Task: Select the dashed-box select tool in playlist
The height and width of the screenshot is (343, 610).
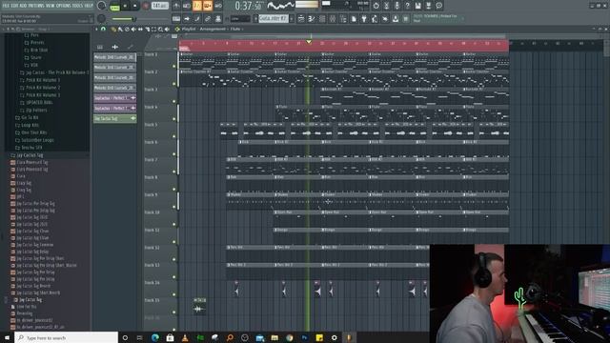Action: (x=153, y=30)
